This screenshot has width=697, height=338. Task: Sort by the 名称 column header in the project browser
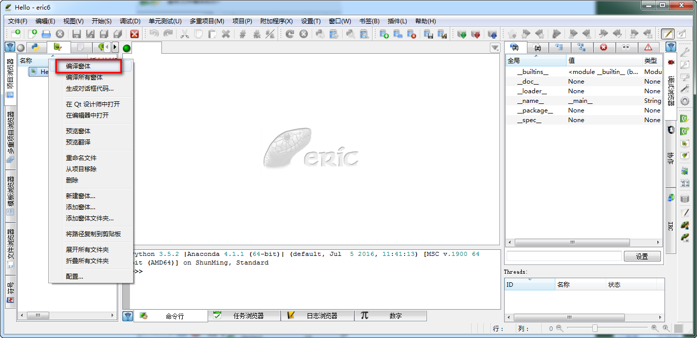click(x=53, y=60)
